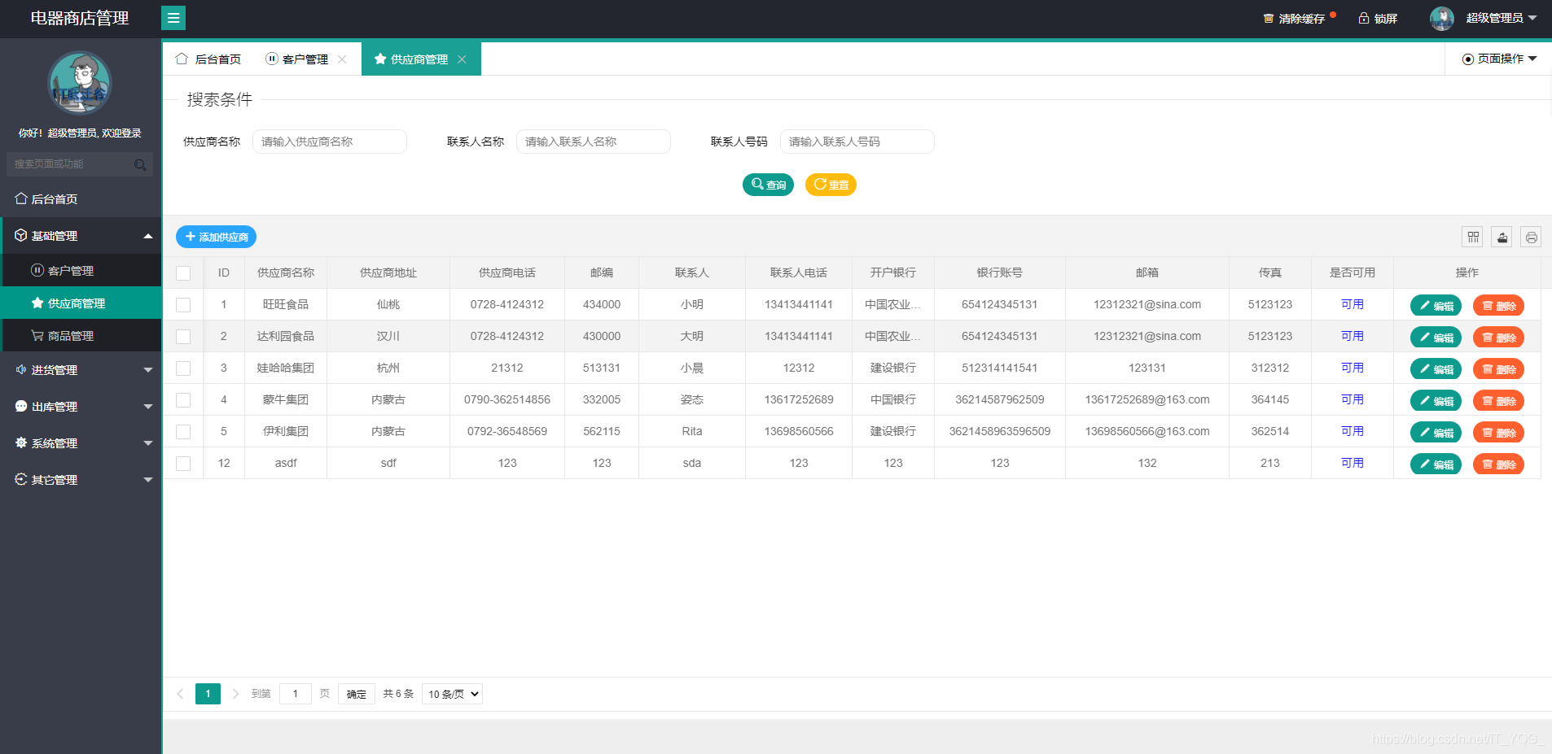Viewport: 1552px width, 754px height.
Task: Click the 锁屏 lock icon in the header
Action: pyautogui.click(x=1362, y=18)
